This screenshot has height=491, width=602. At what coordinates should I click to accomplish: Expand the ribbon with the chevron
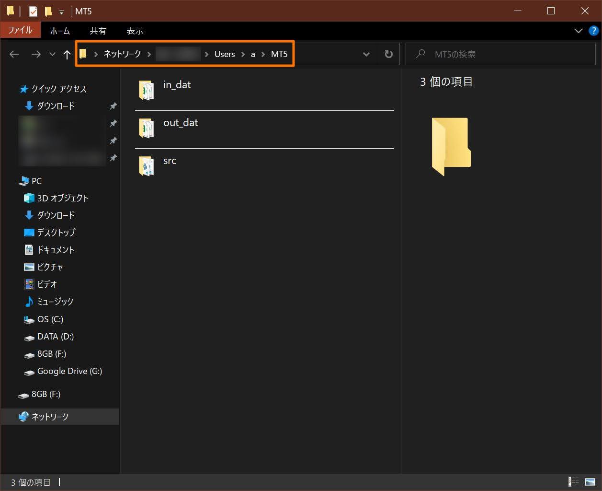pyautogui.click(x=578, y=31)
